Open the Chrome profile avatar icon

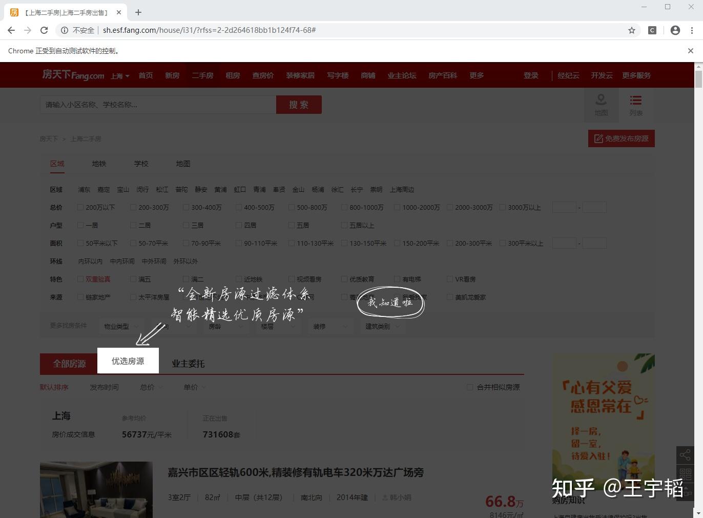point(675,30)
